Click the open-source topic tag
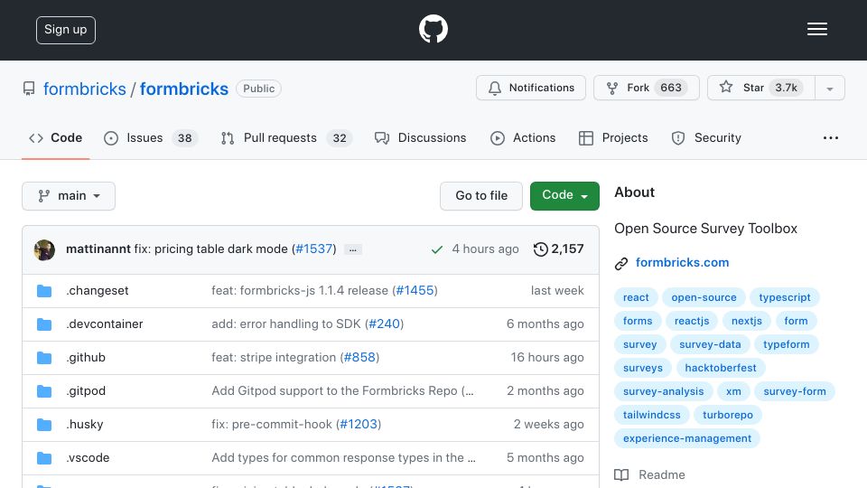867x488 pixels. (x=704, y=297)
